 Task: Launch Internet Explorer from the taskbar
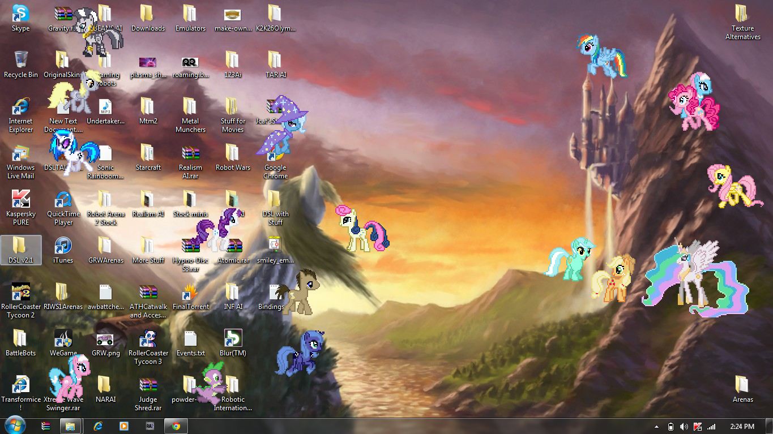tap(98, 426)
